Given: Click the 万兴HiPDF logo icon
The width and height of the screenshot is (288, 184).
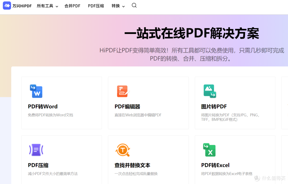Looking at the screenshot, I should [7, 6].
